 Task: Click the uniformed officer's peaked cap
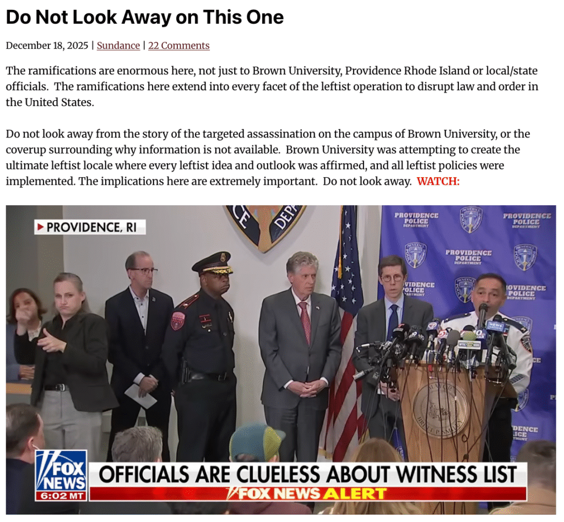[213, 262]
